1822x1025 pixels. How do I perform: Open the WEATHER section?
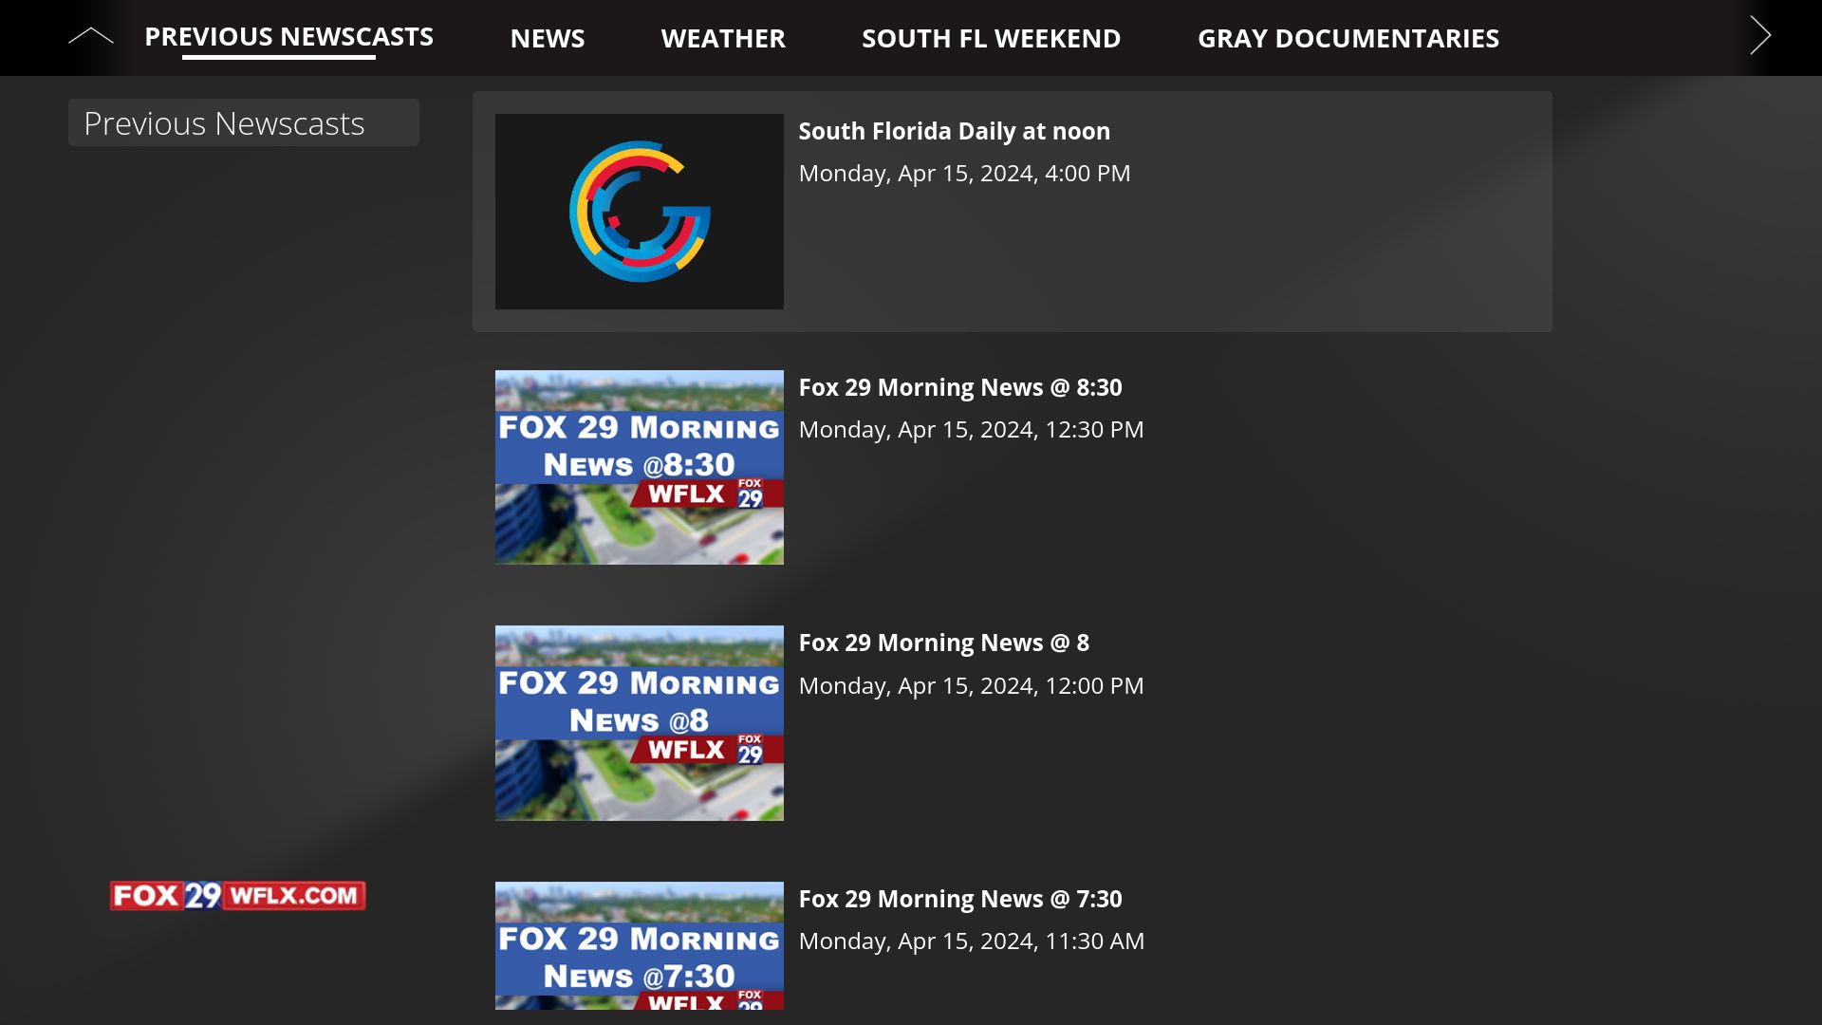tap(723, 38)
